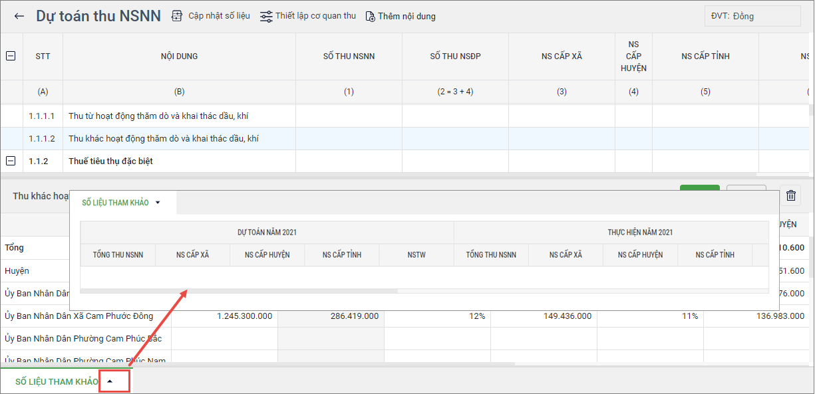Click the green button beside trash icon
Viewport: 815px width, 394px height.
click(x=699, y=189)
